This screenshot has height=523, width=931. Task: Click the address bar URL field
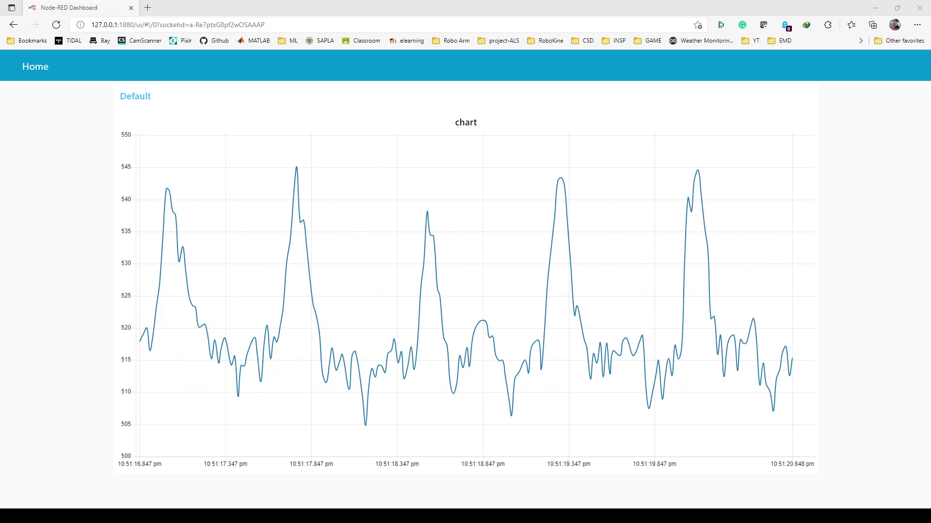[339, 25]
